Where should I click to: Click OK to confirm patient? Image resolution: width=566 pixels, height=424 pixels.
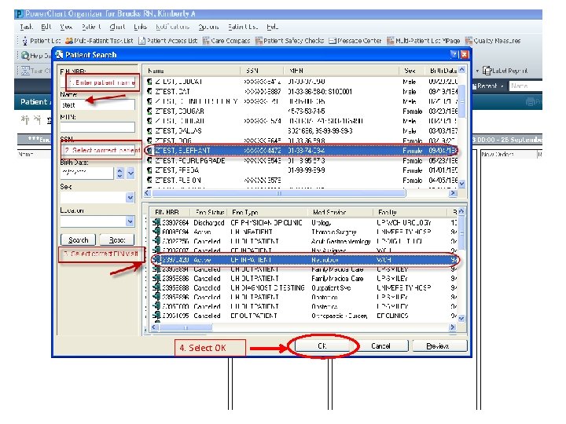coord(322,345)
